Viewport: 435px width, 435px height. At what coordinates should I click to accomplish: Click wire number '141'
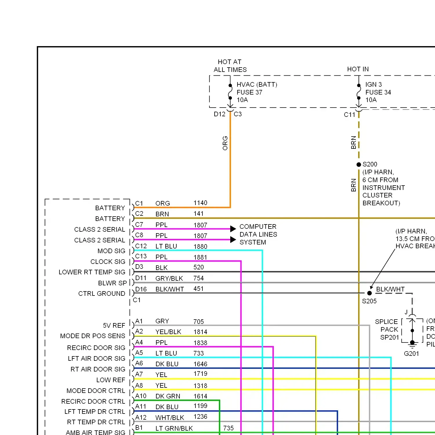199,214
